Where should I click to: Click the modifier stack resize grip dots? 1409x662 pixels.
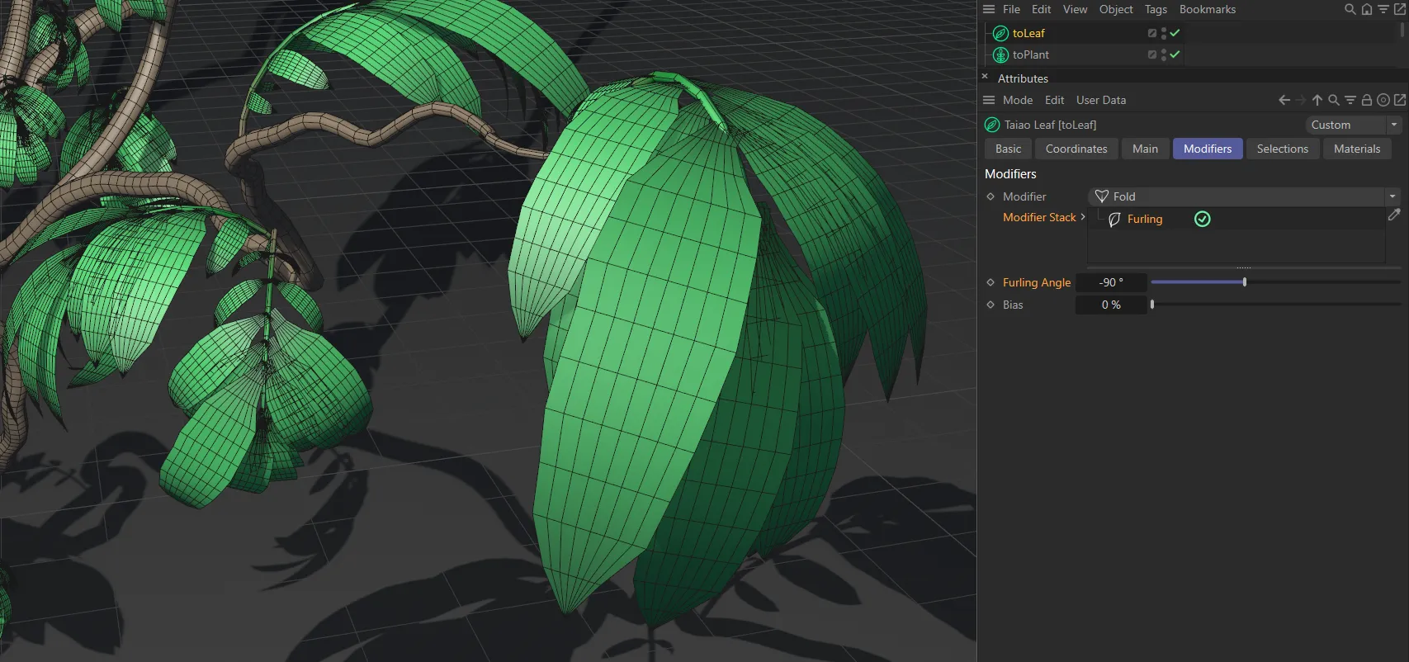[x=1244, y=267]
